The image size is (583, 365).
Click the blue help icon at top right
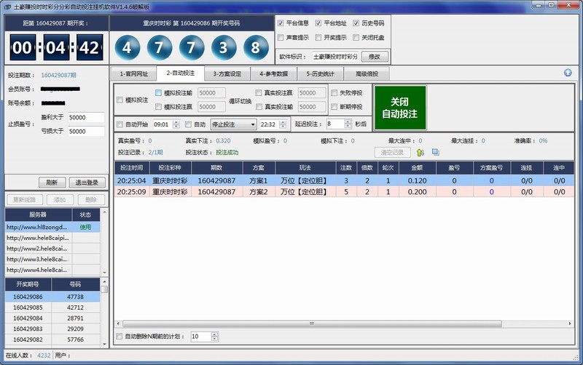pos(568,73)
